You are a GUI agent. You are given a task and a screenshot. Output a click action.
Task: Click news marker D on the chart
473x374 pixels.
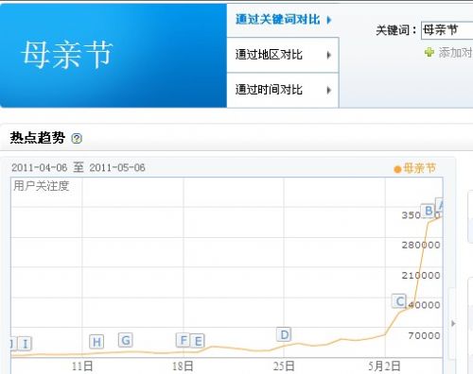[x=284, y=334]
